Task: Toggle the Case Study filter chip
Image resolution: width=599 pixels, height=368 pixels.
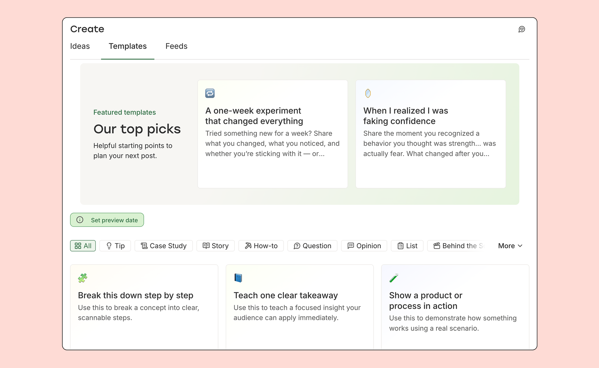Action: pyautogui.click(x=164, y=246)
